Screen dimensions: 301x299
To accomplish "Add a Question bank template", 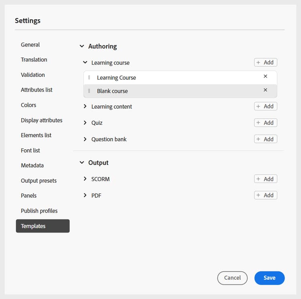I will (265, 139).
